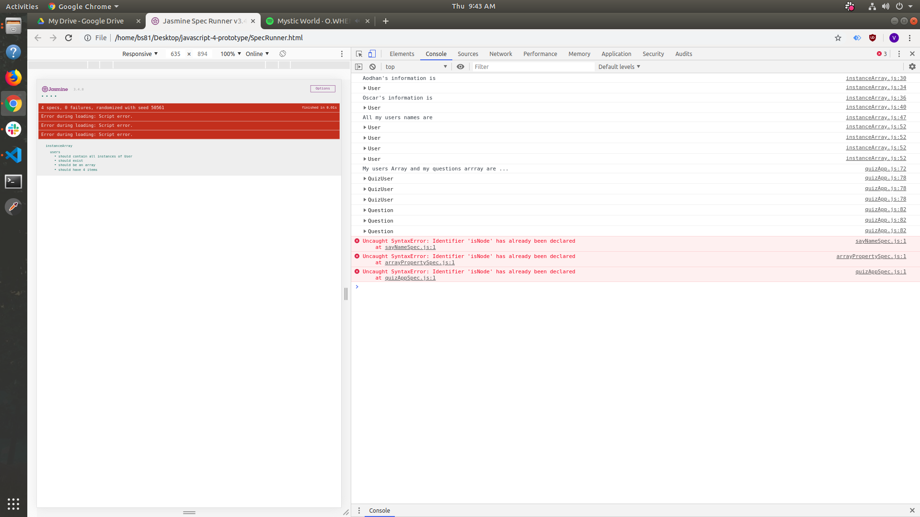Viewport: 920px width, 517px height.
Task: Click the Jasmine Options button
Action: pos(322,89)
